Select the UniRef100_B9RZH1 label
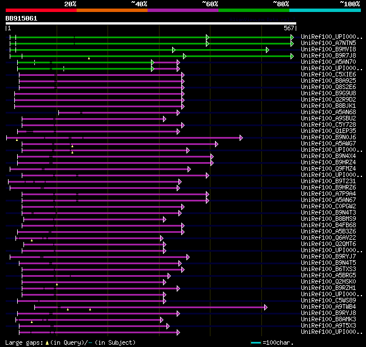This screenshot has width=366, height=347. tap(328, 288)
